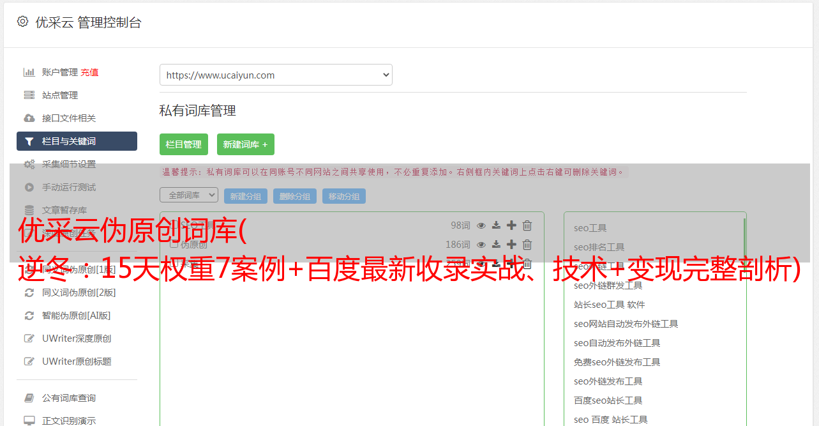Click the '98词' count text
Viewport: 819px width, 426px height.
(x=460, y=225)
